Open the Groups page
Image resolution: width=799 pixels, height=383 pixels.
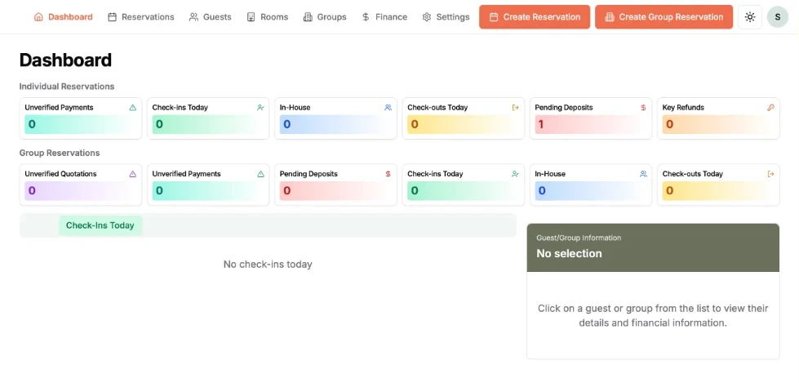tap(325, 17)
